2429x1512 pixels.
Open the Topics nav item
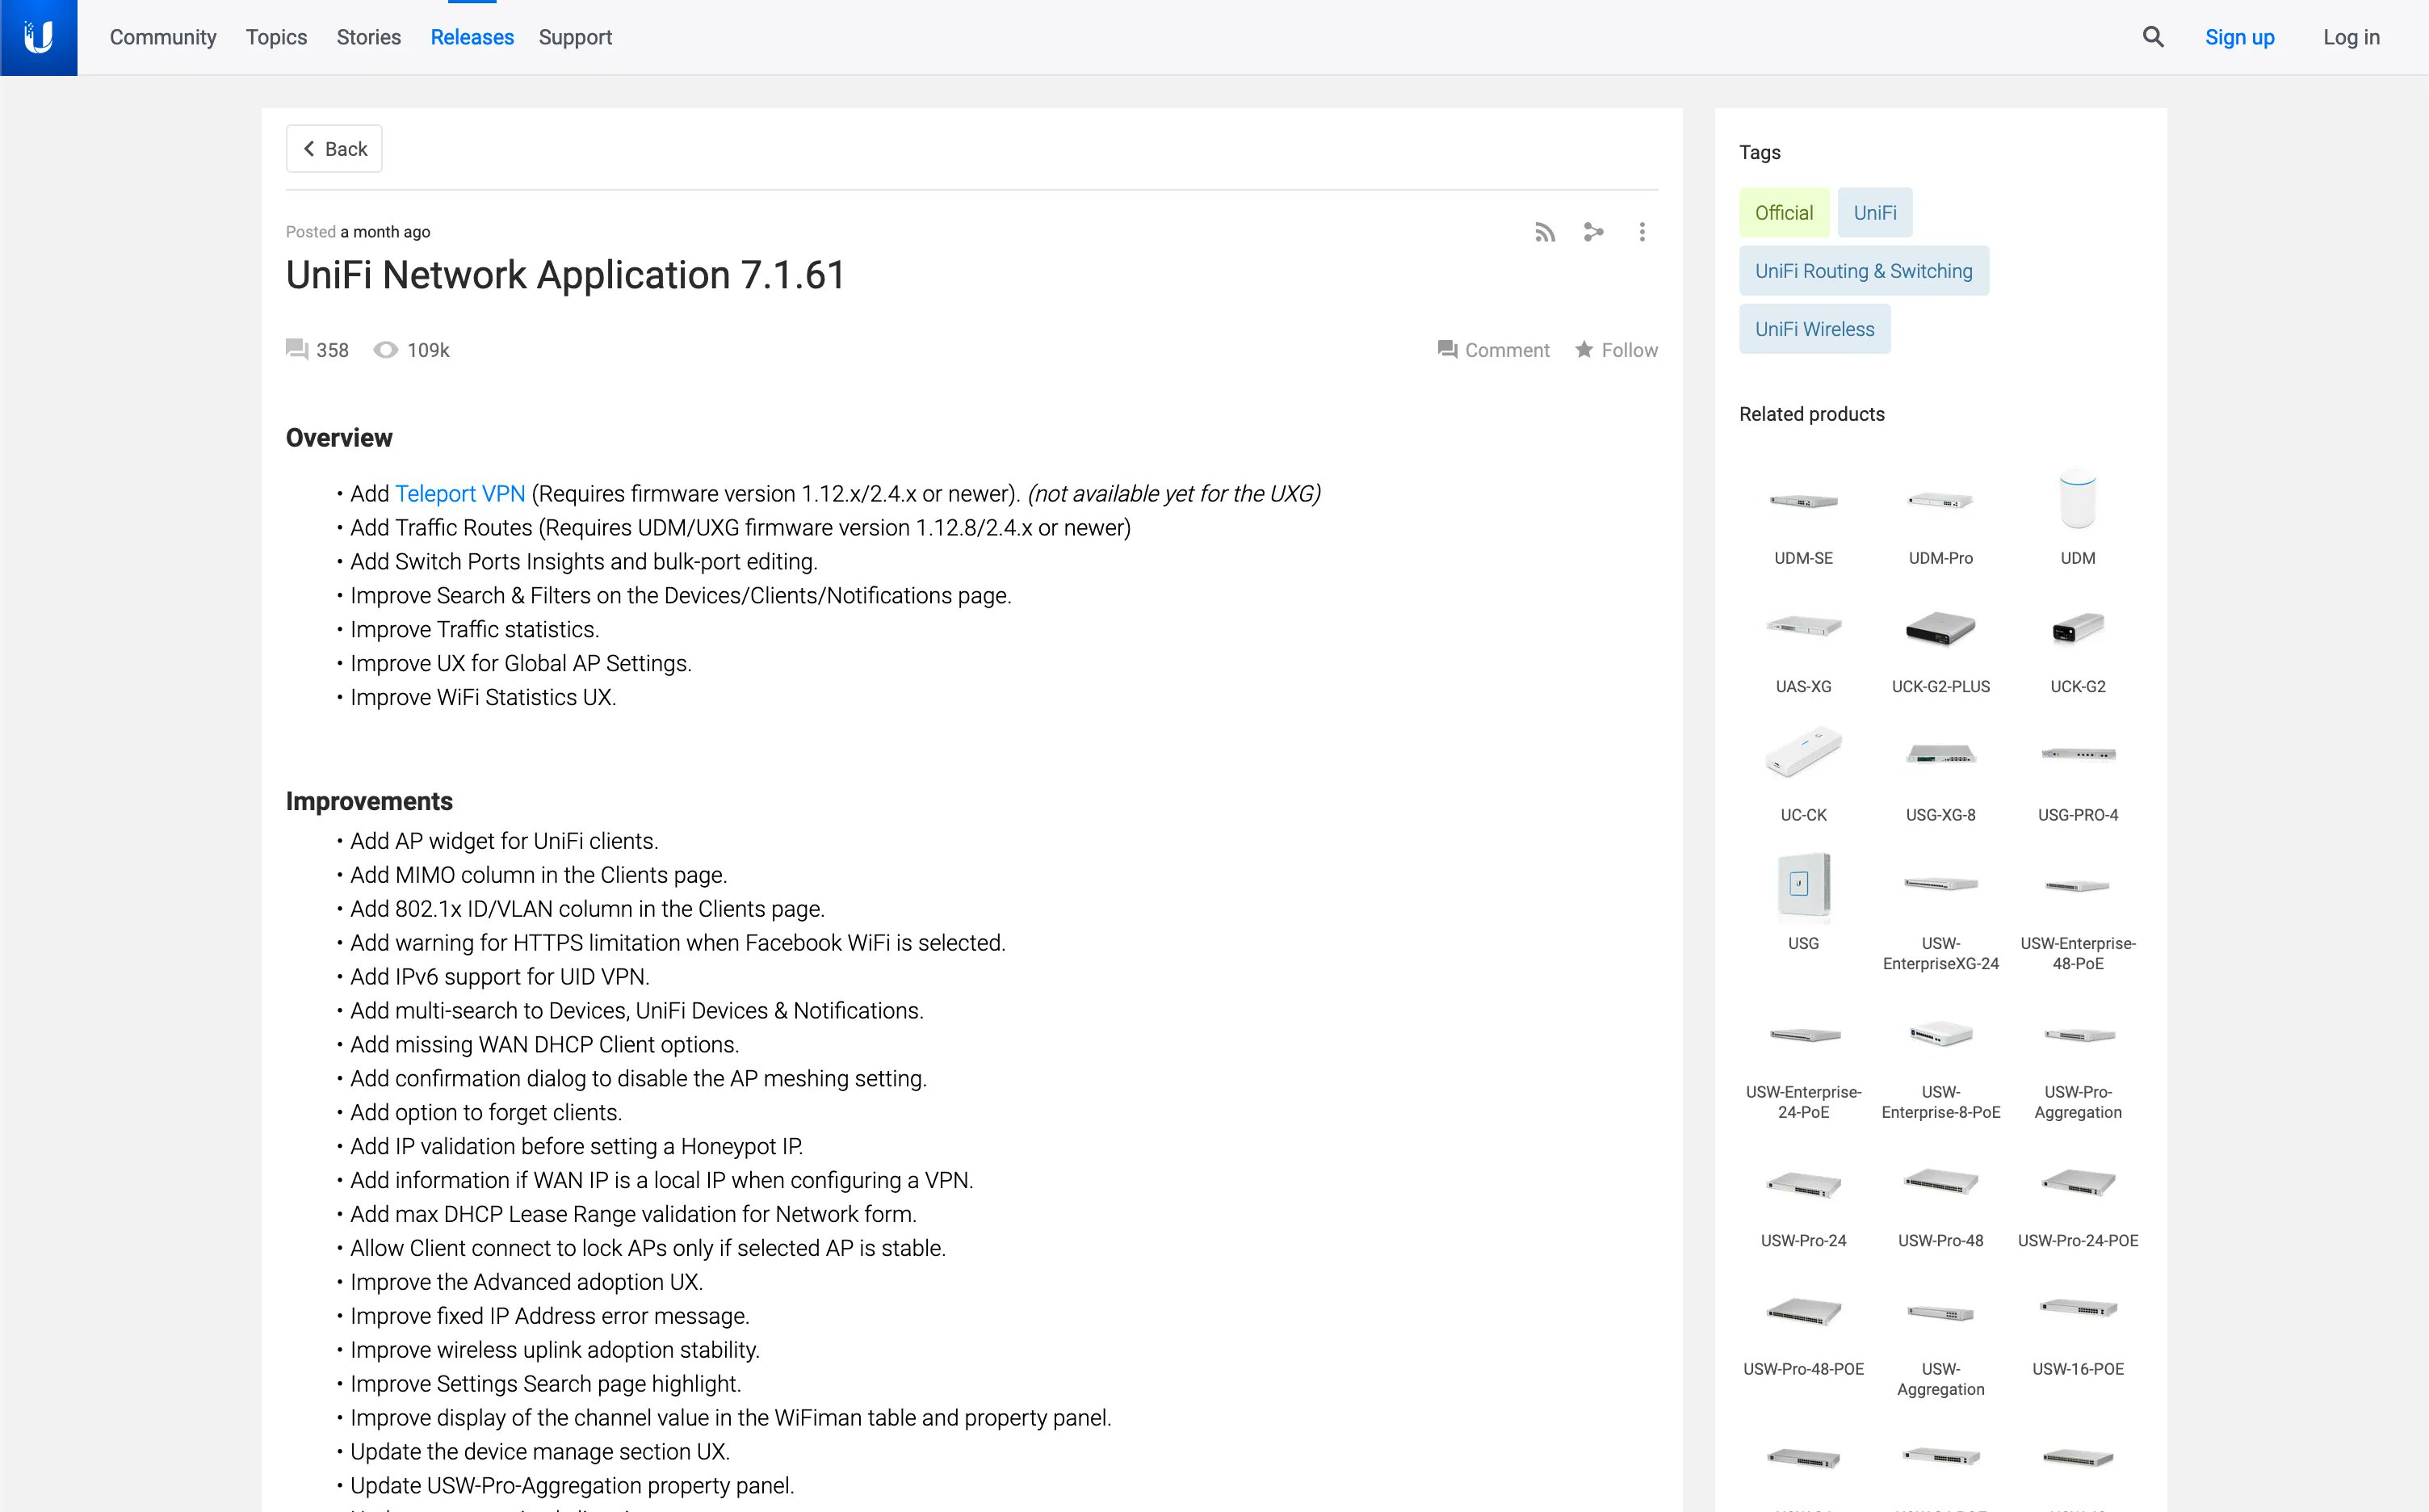[277, 37]
